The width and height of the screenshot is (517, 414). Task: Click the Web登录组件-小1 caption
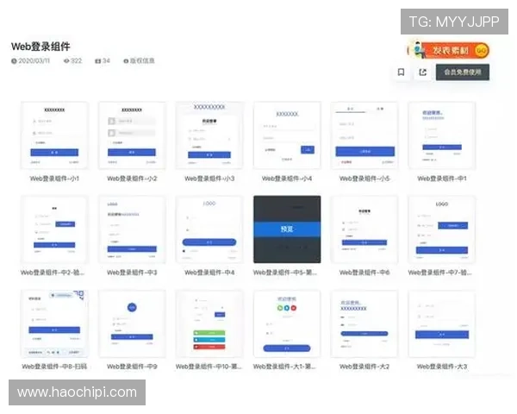pyautogui.click(x=54, y=179)
